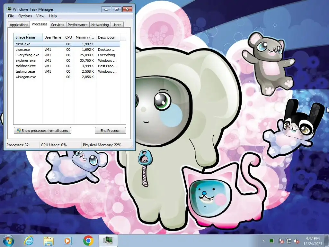Click the Task Manager taskbar button

pos(108,241)
